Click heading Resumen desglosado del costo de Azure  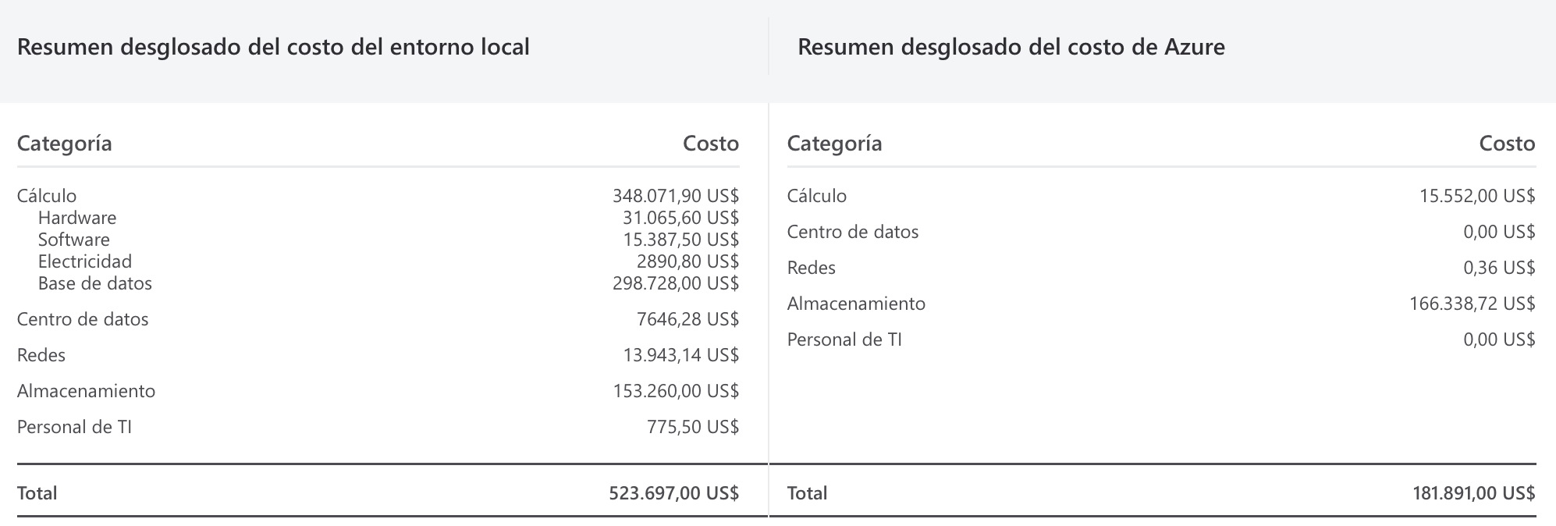1011,48
